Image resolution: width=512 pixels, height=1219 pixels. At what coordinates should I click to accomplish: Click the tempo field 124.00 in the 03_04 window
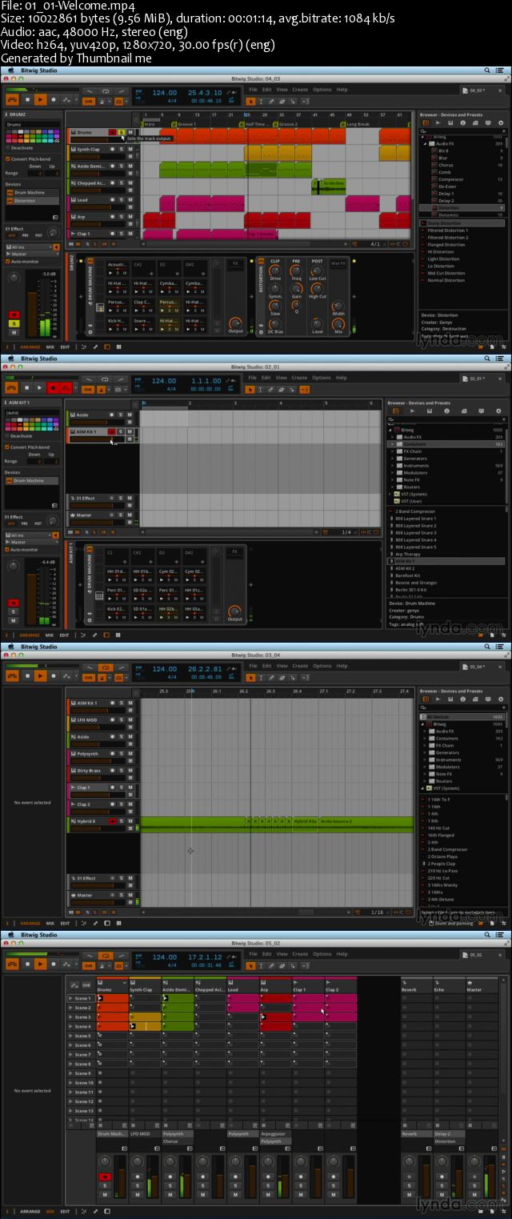165,668
